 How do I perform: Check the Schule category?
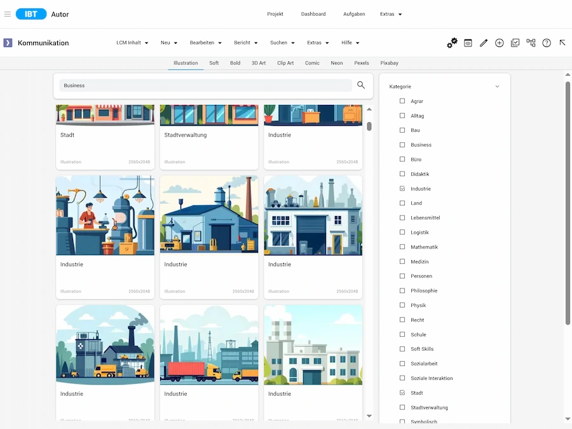402,334
